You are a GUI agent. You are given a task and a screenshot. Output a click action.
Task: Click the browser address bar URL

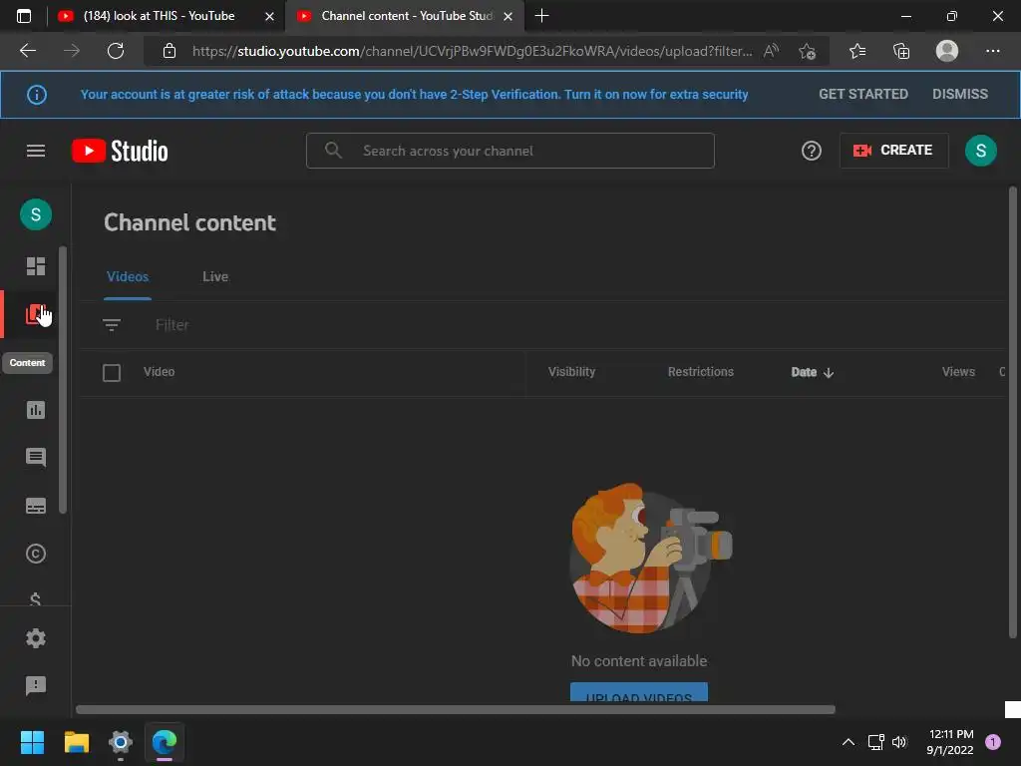pos(472,51)
